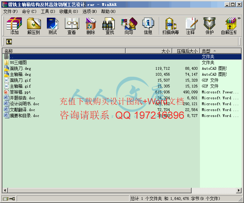Click the horizontal scrollbar left arrow

5,190
